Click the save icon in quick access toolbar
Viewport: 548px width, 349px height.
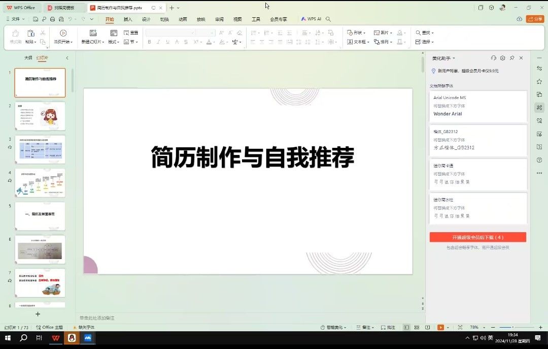click(36, 19)
